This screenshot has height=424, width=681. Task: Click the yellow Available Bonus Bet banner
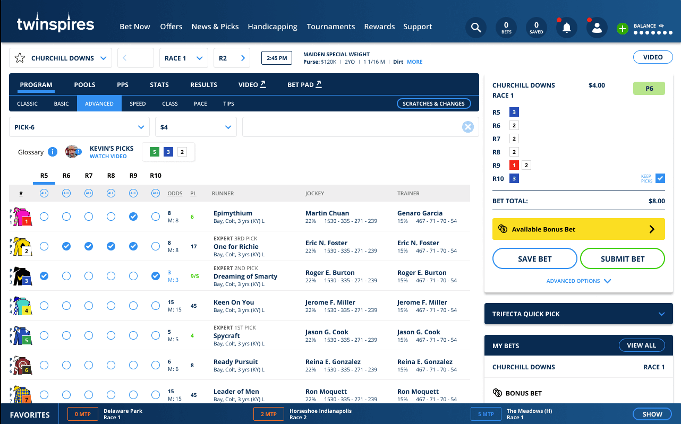click(x=578, y=229)
